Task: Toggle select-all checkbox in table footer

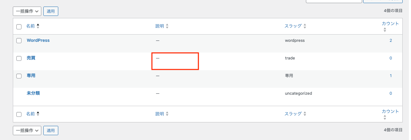Action: [19, 114]
